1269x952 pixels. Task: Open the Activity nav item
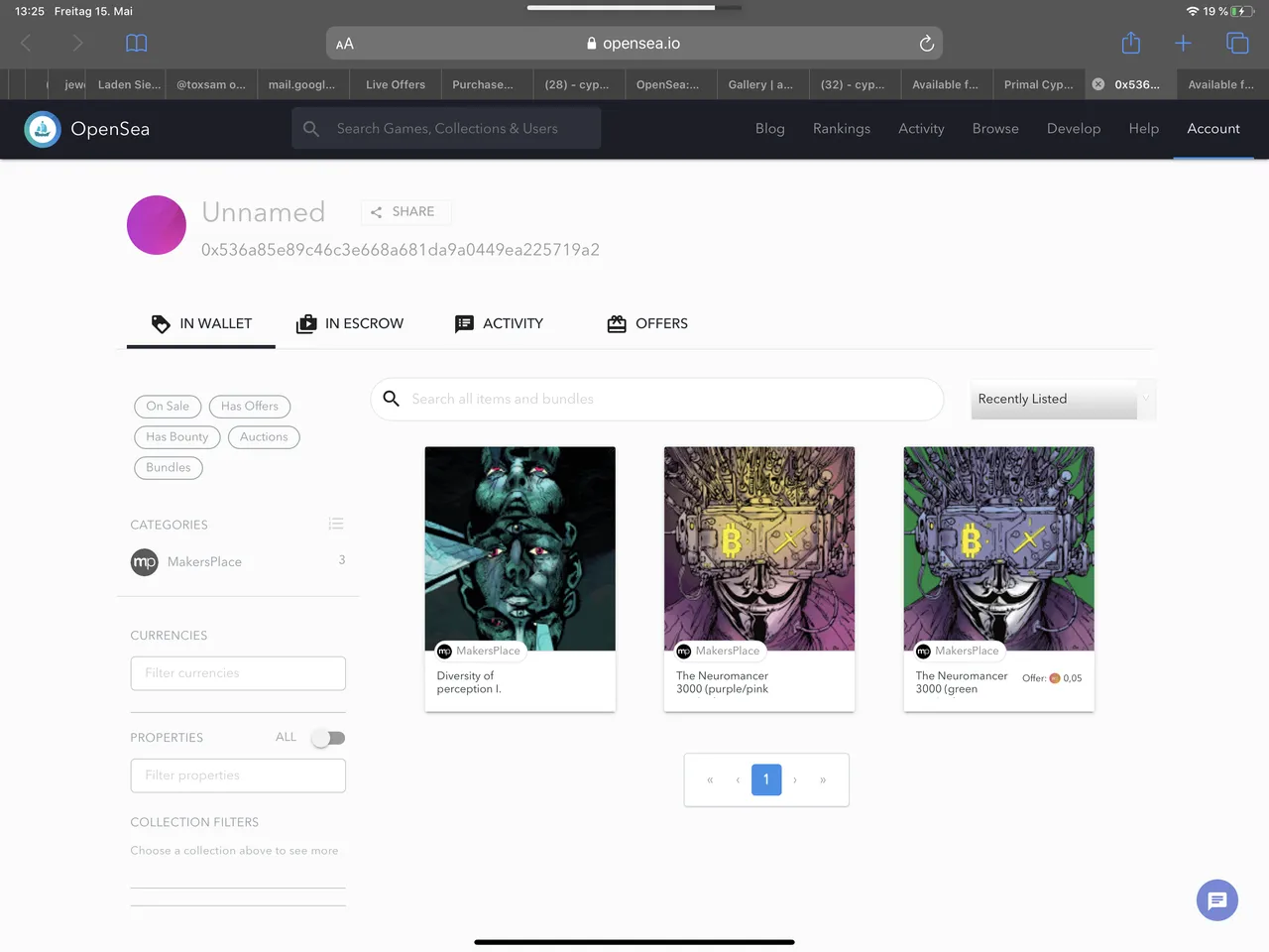(921, 129)
